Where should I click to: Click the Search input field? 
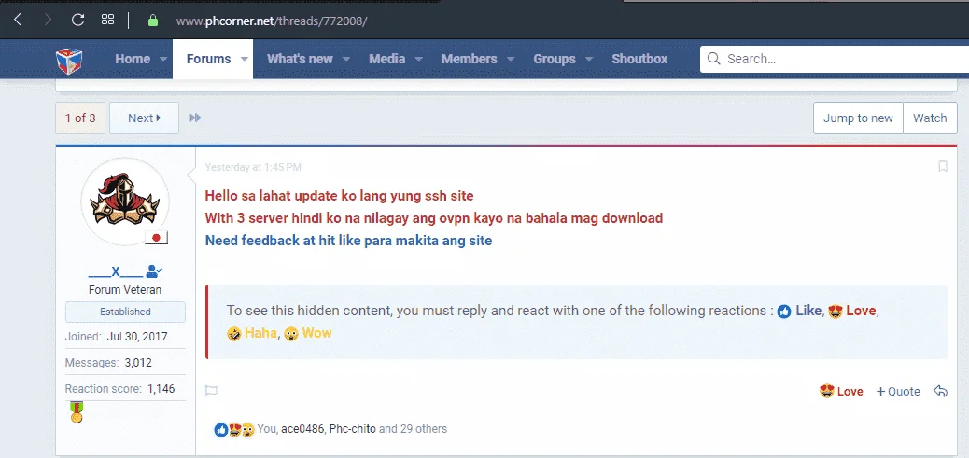pyautogui.click(x=835, y=60)
